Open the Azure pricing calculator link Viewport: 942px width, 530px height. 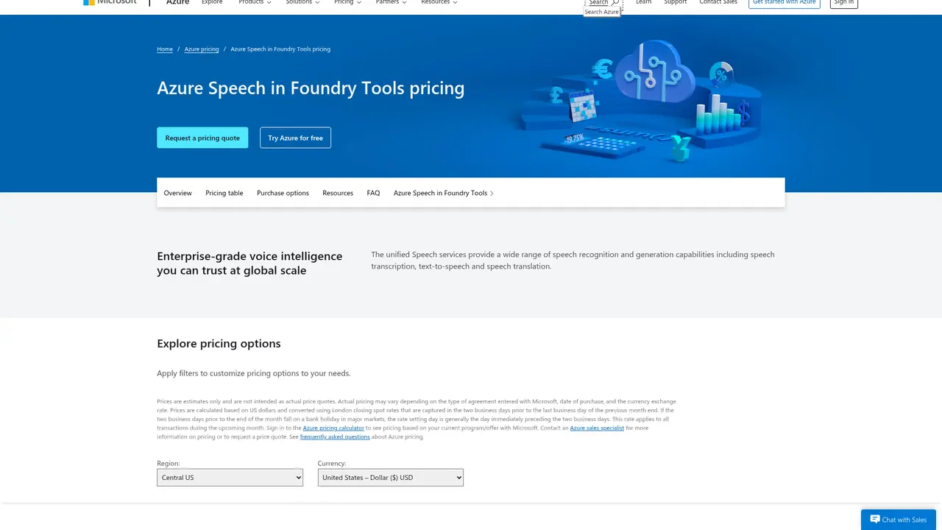tap(333, 428)
